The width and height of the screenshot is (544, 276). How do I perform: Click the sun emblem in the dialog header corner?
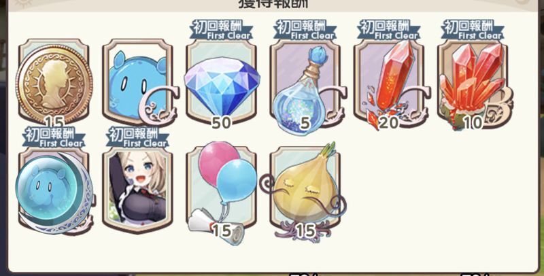pyautogui.click(x=24, y=3)
